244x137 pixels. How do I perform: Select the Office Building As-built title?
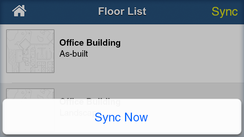90,43
